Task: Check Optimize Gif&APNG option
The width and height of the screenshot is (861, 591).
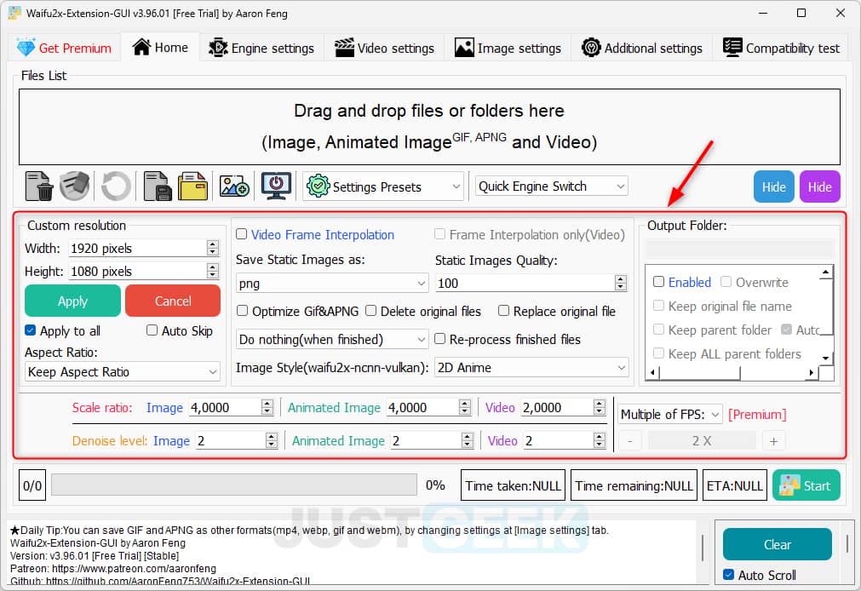Action: [242, 311]
